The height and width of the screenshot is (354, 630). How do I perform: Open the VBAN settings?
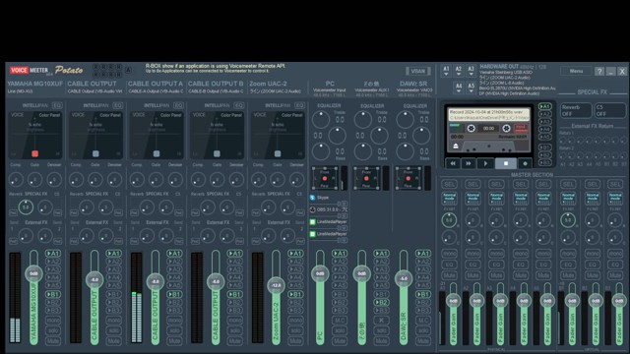click(x=417, y=71)
